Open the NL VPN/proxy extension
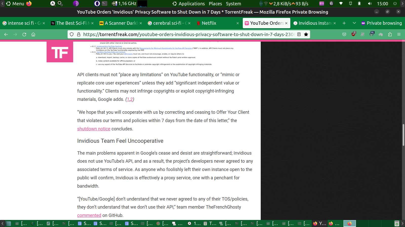 pos(372,34)
